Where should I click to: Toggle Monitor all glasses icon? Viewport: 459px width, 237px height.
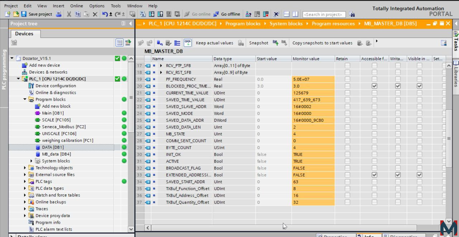pos(188,43)
